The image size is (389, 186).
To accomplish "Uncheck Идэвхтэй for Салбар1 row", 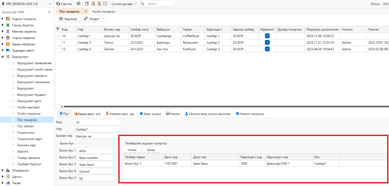I will click(267, 36).
